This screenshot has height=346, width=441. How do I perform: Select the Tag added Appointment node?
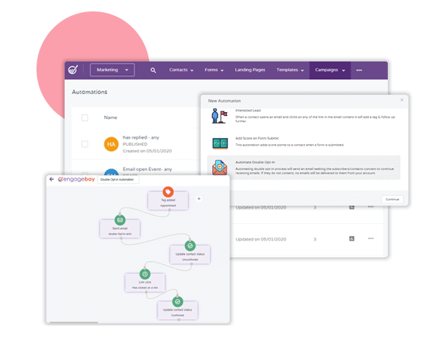click(x=168, y=200)
